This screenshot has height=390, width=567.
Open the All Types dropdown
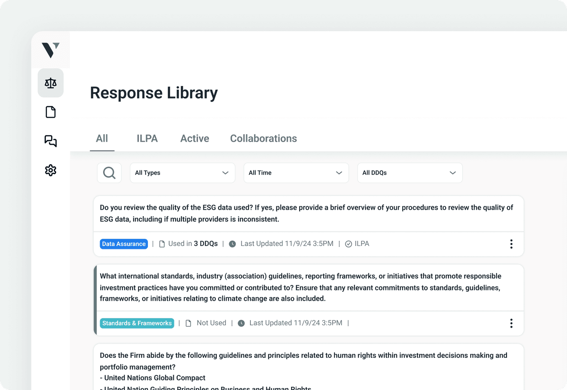coord(182,172)
